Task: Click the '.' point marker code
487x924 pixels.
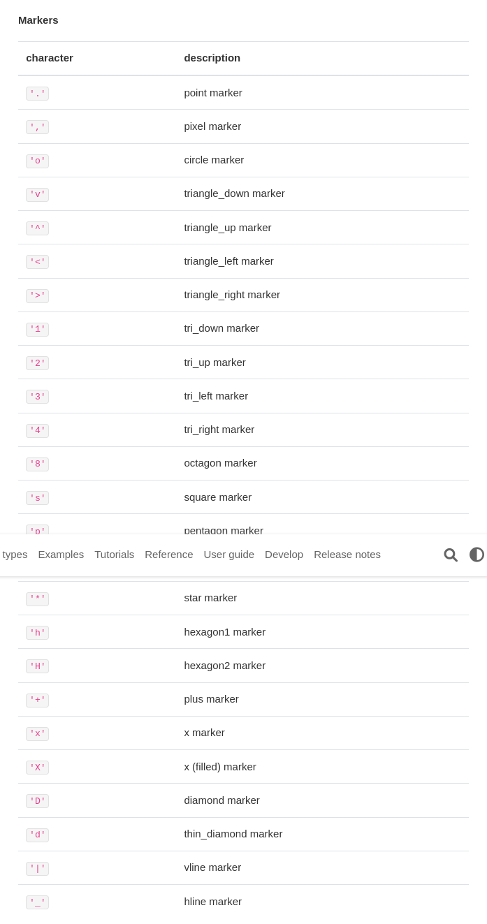Action: pyautogui.click(x=38, y=94)
